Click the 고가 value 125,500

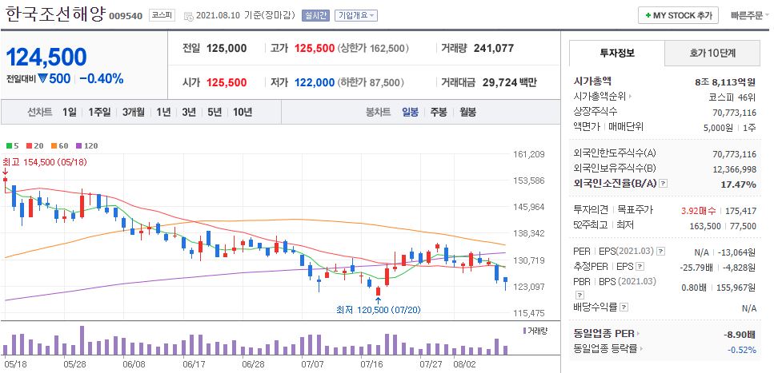coord(315,48)
